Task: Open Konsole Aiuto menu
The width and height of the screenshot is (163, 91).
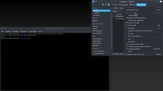Action: [x=40, y=31]
